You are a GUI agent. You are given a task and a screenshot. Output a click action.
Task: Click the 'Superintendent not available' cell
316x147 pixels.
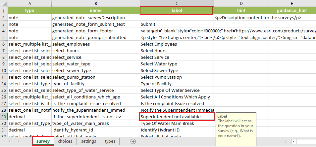177,117
